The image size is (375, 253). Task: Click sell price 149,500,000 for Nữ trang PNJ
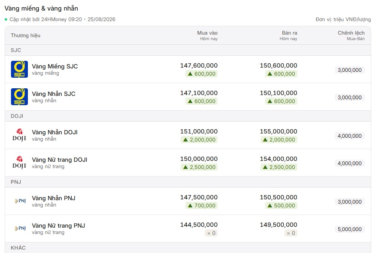click(278, 225)
